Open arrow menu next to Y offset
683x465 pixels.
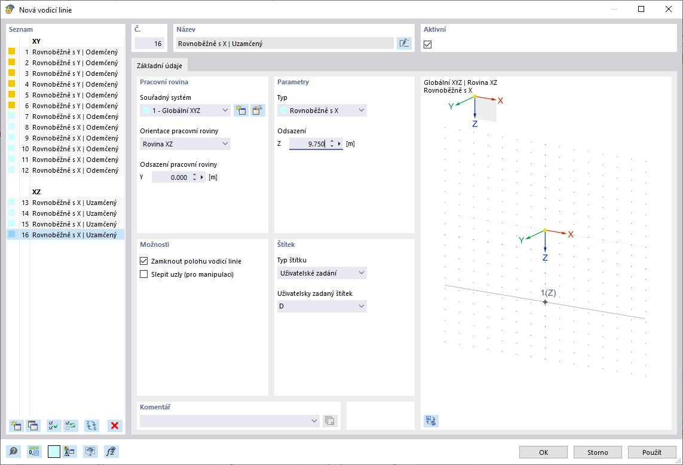[x=202, y=177]
